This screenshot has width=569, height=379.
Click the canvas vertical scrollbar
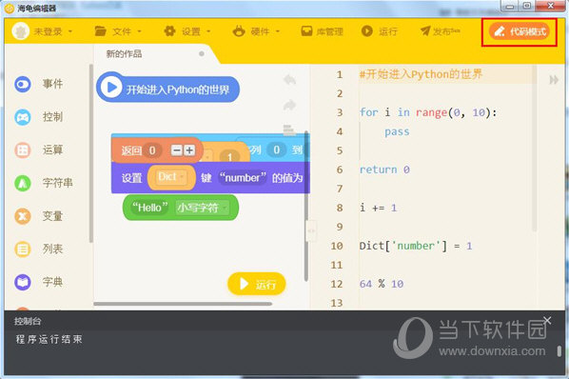tap(306, 207)
